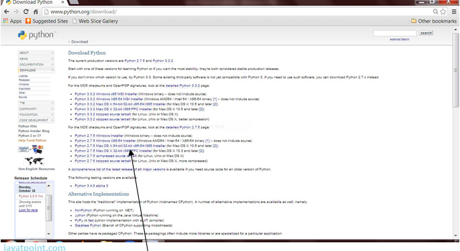The width and height of the screenshot is (460, 251).
Task: Download Python 3.3.2 xzipped source tarball
Action: [103, 119]
